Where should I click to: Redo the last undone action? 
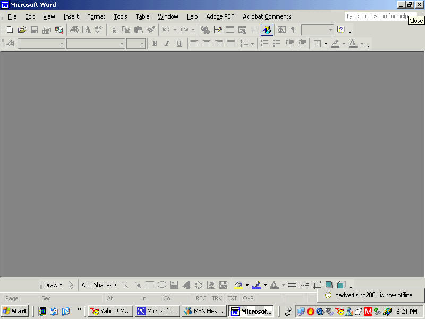184,30
